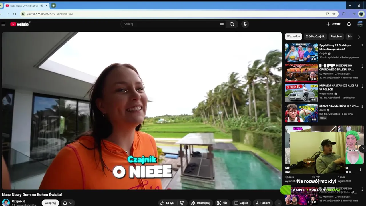Go to YouTube home via logo

[19, 24]
